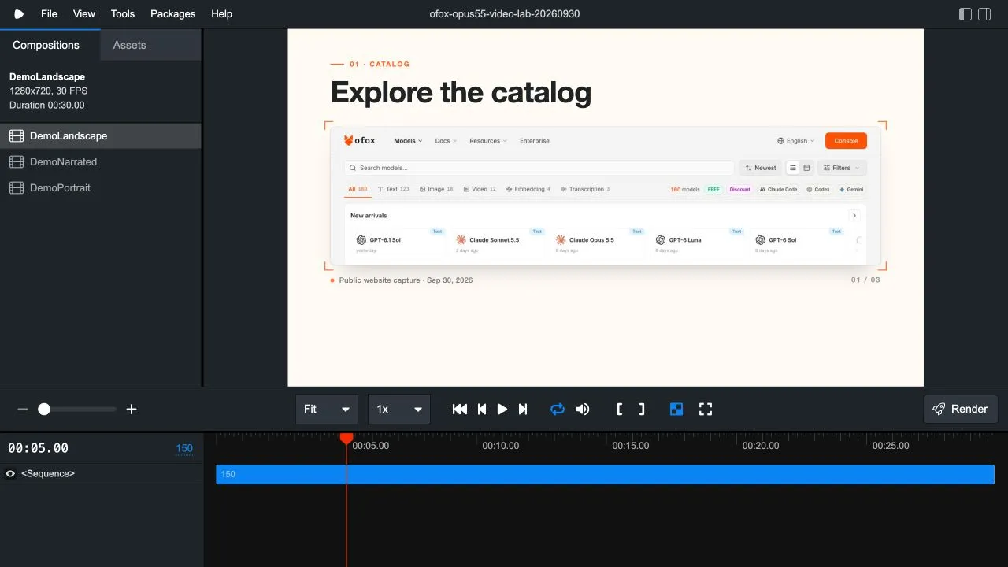Select the Video category tab in preview

pyautogui.click(x=480, y=189)
